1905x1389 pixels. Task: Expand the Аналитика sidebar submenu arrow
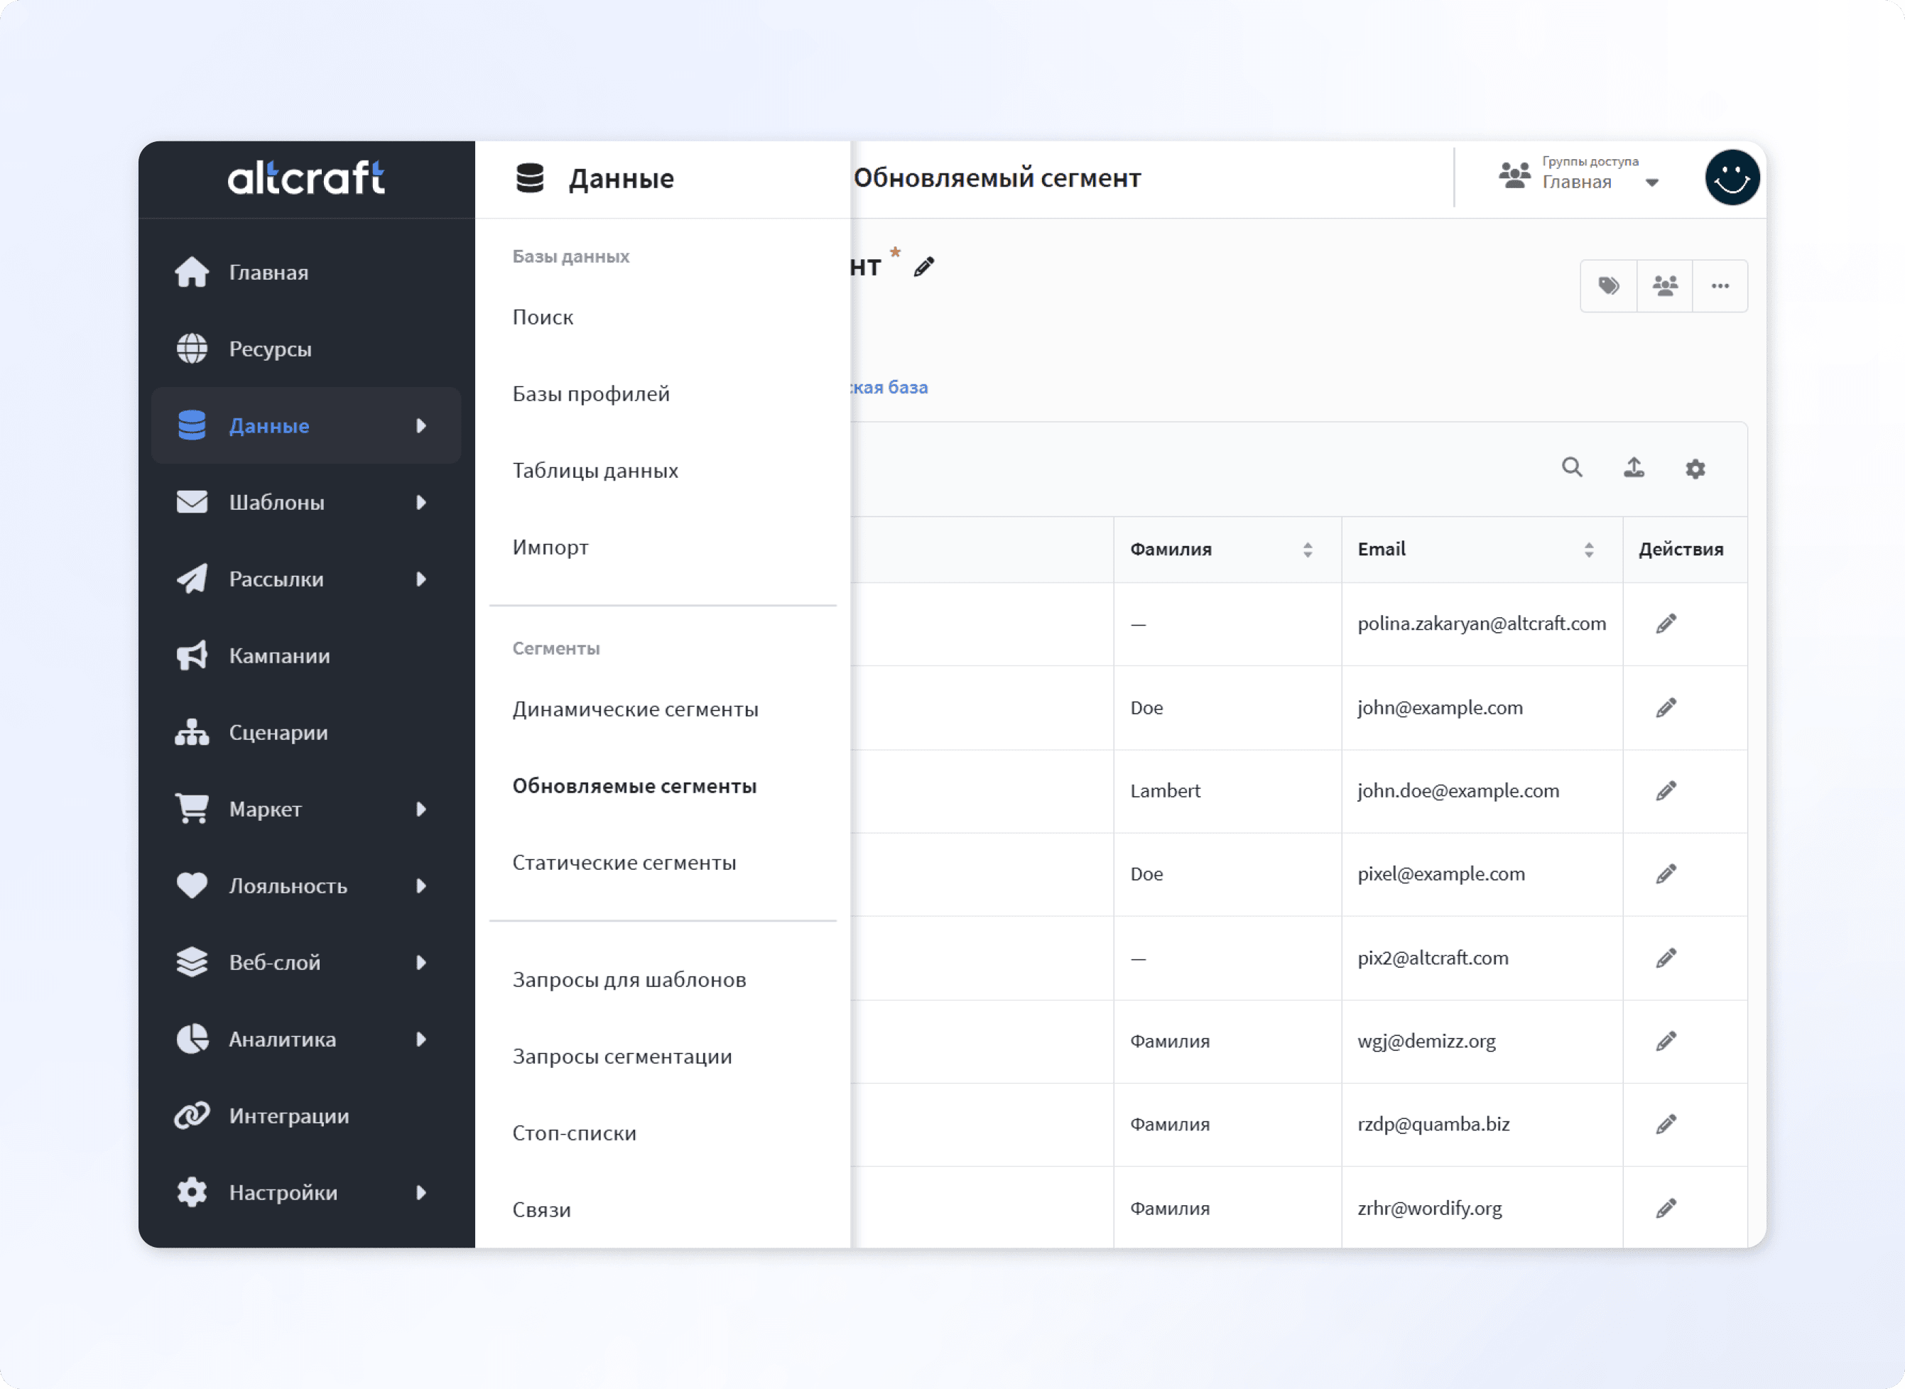(x=421, y=1040)
